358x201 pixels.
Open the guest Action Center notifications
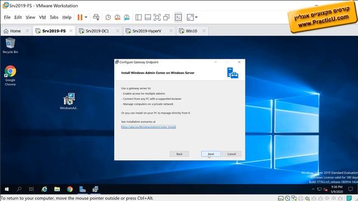[x=350, y=189]
